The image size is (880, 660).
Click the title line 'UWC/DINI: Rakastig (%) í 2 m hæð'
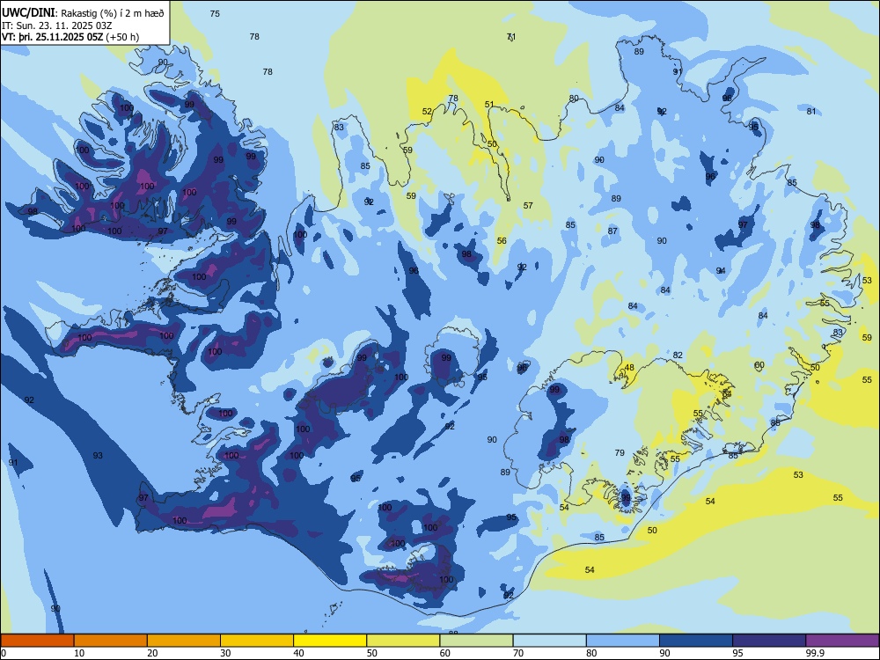[83, 13]
